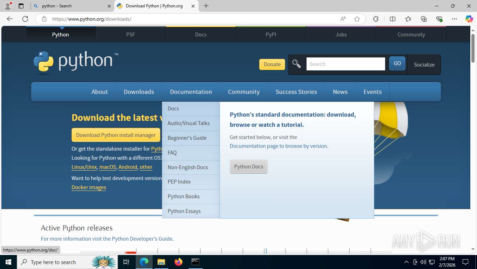Open Browser essentials heart icon
477x269 pixels.
click(x=439, y=19)
